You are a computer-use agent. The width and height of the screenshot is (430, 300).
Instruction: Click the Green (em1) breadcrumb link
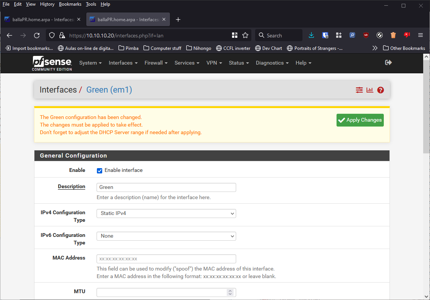pyautogui.click(x=109, y=90)
